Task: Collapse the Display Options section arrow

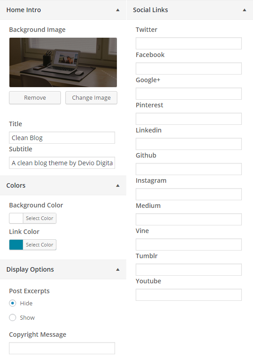Action: (118, 269)
